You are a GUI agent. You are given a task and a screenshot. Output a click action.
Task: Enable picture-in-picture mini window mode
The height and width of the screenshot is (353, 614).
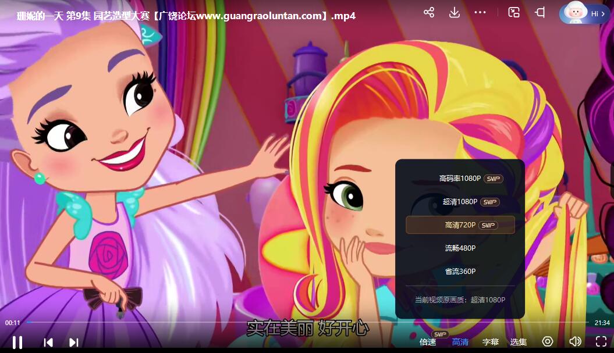pyautogui.click(x=514, y=13)
